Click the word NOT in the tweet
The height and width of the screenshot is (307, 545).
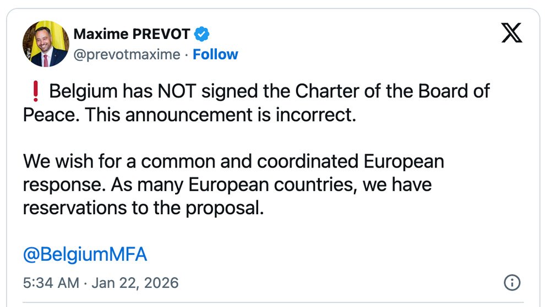click(x=177, y=91)
